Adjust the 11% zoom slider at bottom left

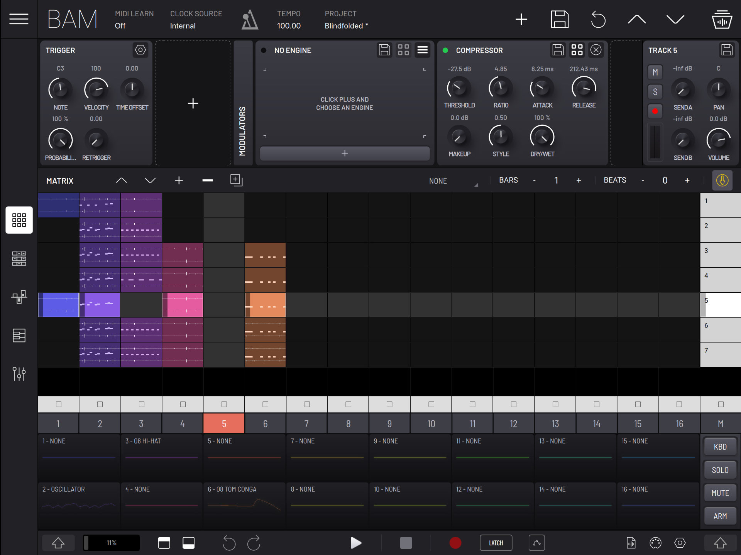coord(111,542)
